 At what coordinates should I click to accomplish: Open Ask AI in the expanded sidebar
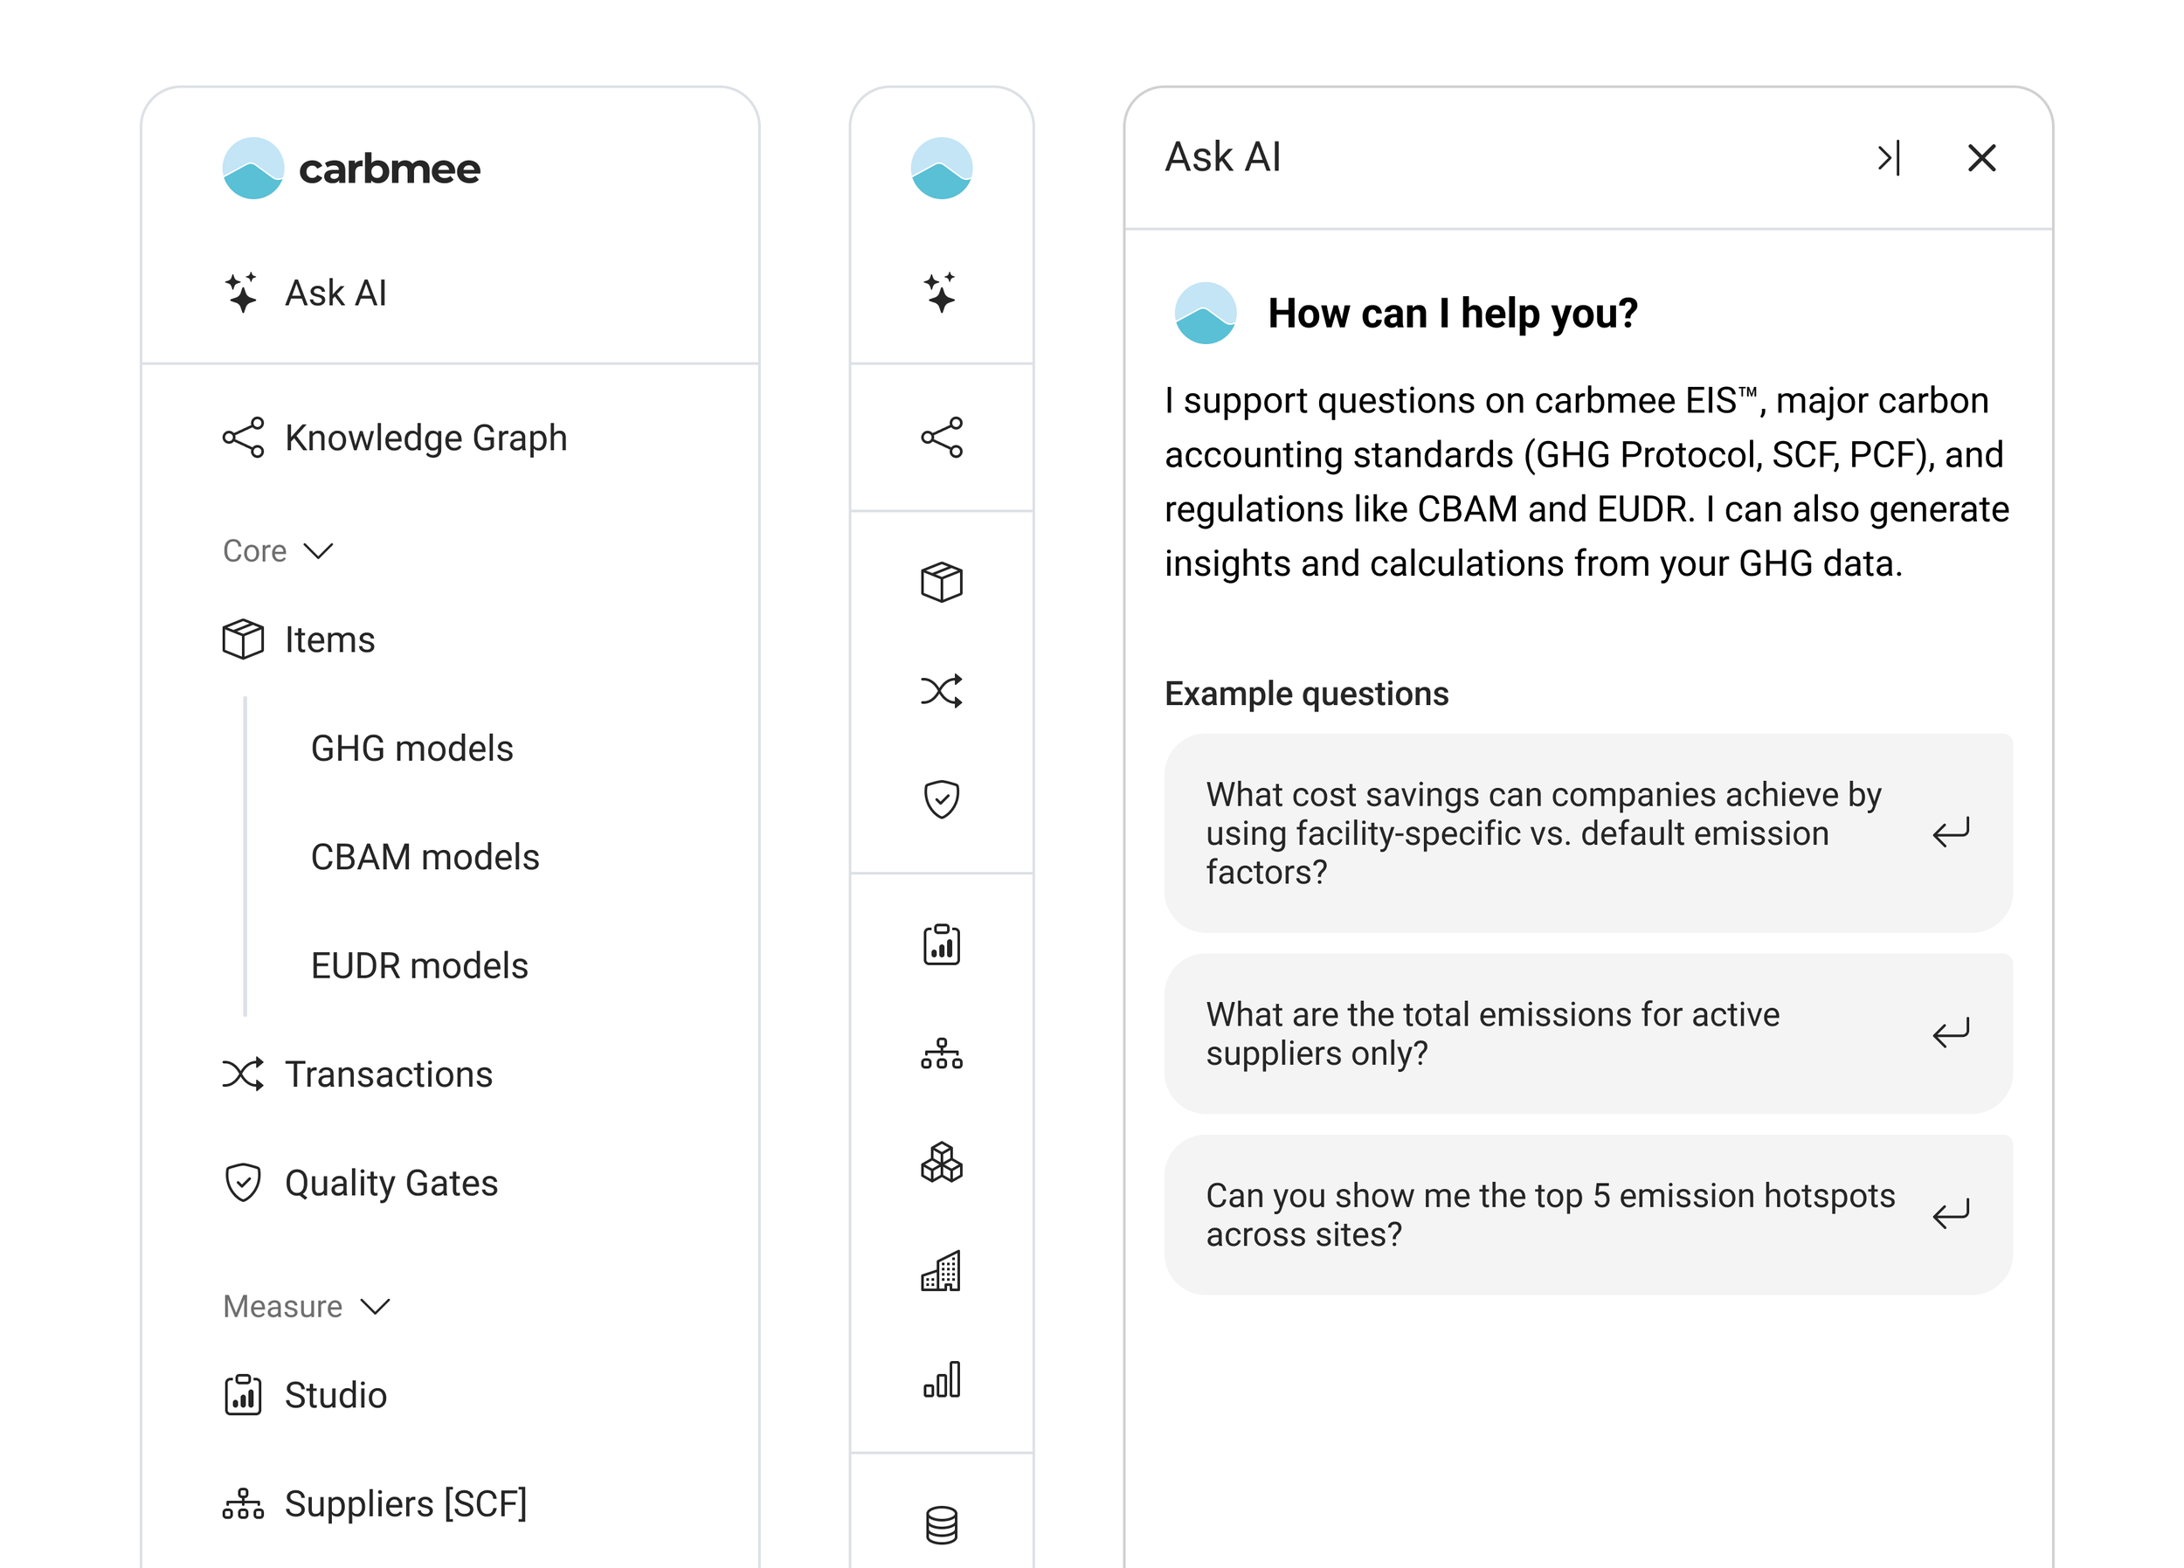point(305,293)
